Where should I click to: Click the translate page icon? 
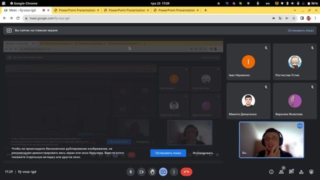click(280, 18)
